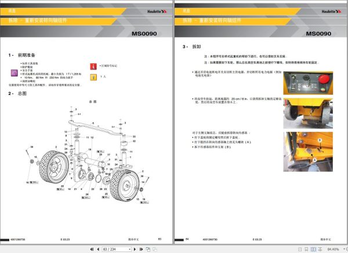Go to the next page
This screenshot has width=348, height=253.
135,249
